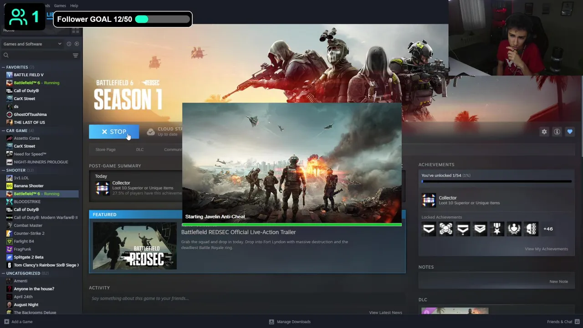Open the BATTLEFIELD REDSEC featured thumbnail

(135, 246)
